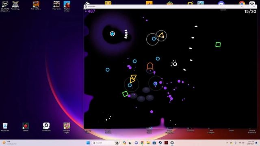Open the taskbar clock and date

point(251,143)
